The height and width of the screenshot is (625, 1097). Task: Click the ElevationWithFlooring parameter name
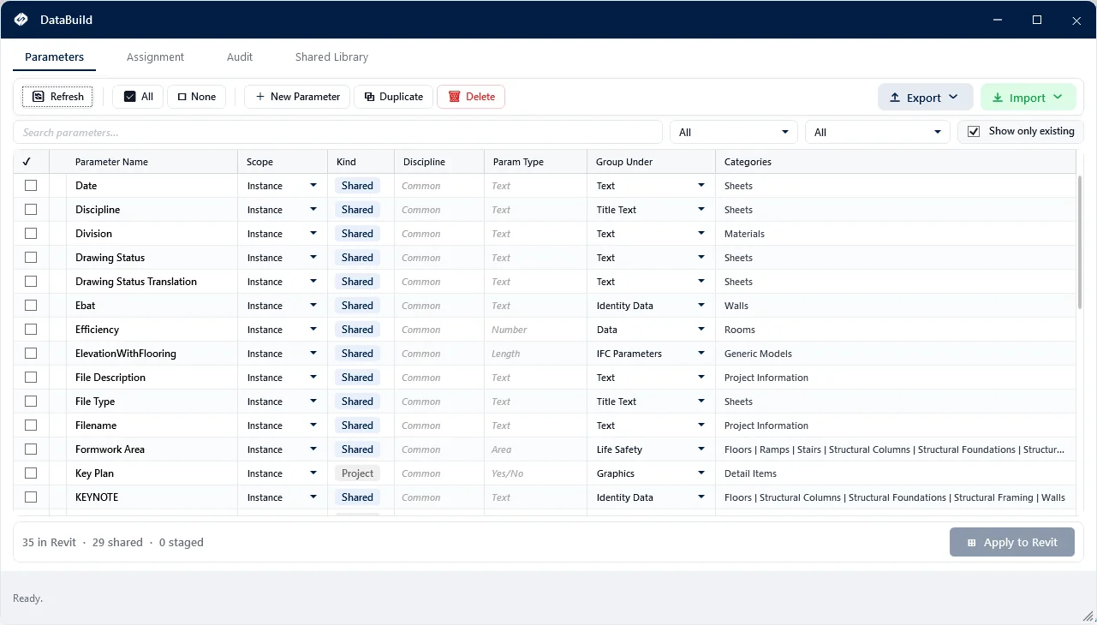[126, 354]
